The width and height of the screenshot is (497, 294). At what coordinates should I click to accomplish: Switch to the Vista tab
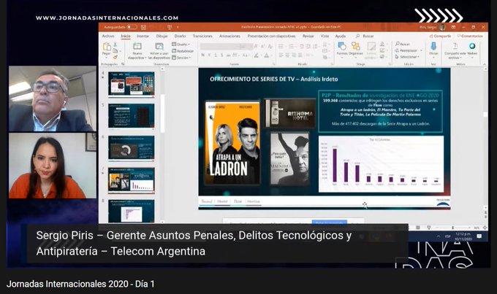pyautogui.click(x=325, y=36)
